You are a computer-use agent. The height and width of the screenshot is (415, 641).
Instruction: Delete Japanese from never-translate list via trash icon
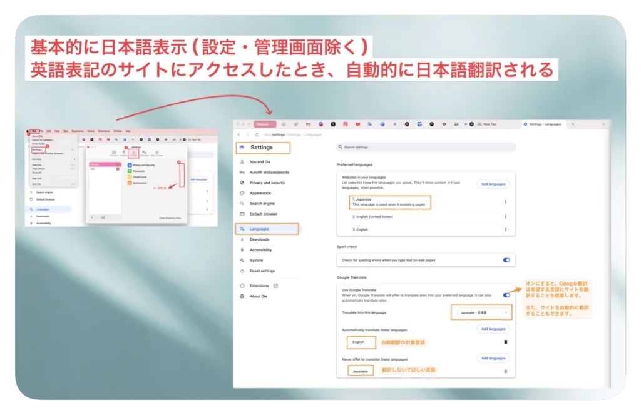click(x=506, y=371)
